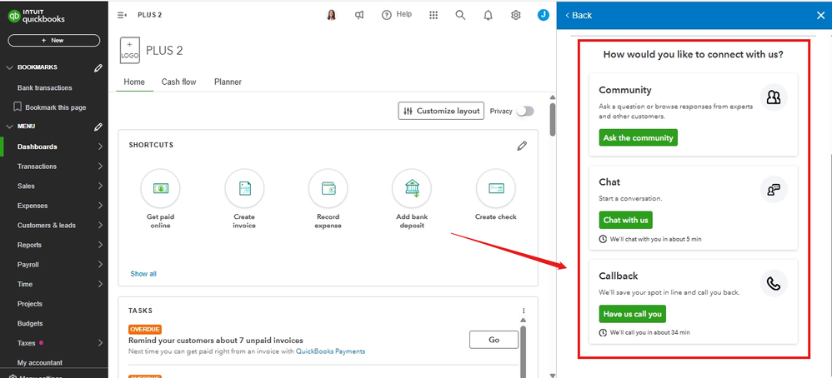Switch to the Planner tab
Viewport: 832px width, 378px height.
(228, 82)
